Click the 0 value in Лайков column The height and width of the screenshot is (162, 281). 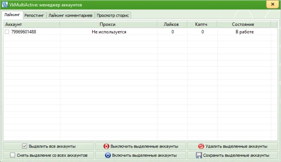(x=173, y=32)
